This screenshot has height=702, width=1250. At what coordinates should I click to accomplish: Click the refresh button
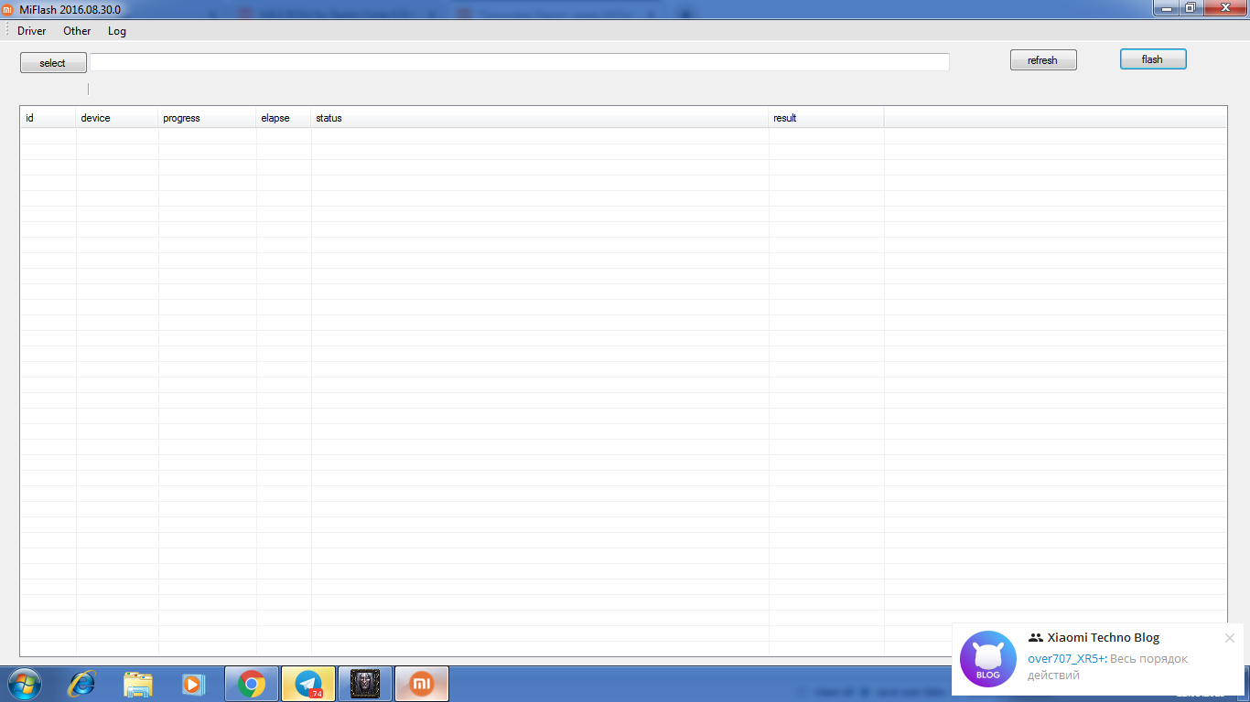coord(1043,60)
